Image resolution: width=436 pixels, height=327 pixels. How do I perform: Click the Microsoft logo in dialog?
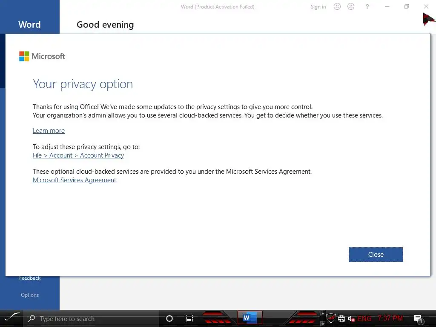[42, 56]
